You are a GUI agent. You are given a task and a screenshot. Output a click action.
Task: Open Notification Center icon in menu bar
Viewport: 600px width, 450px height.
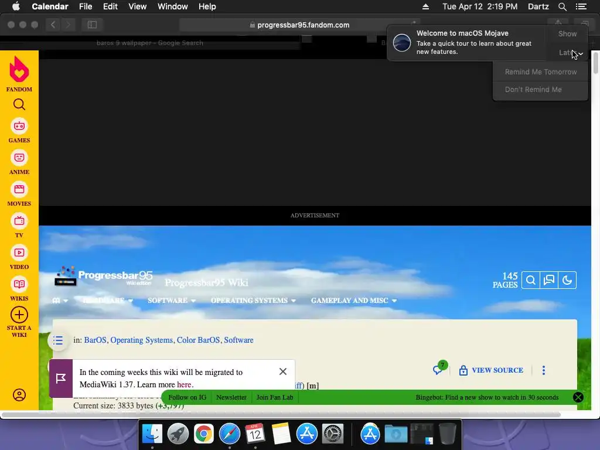click(x=581, y=6)
